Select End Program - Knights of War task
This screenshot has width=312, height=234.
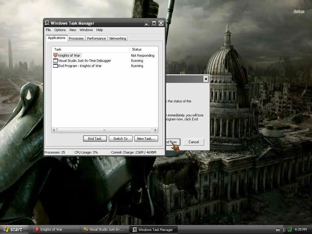click(x=105, y=66)
